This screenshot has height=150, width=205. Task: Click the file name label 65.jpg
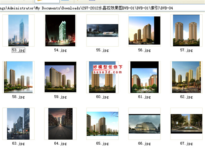click(x=102, y=144)
